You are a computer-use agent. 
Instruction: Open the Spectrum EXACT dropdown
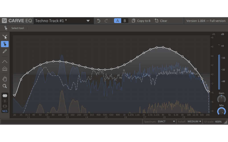(x=166, y=122)
